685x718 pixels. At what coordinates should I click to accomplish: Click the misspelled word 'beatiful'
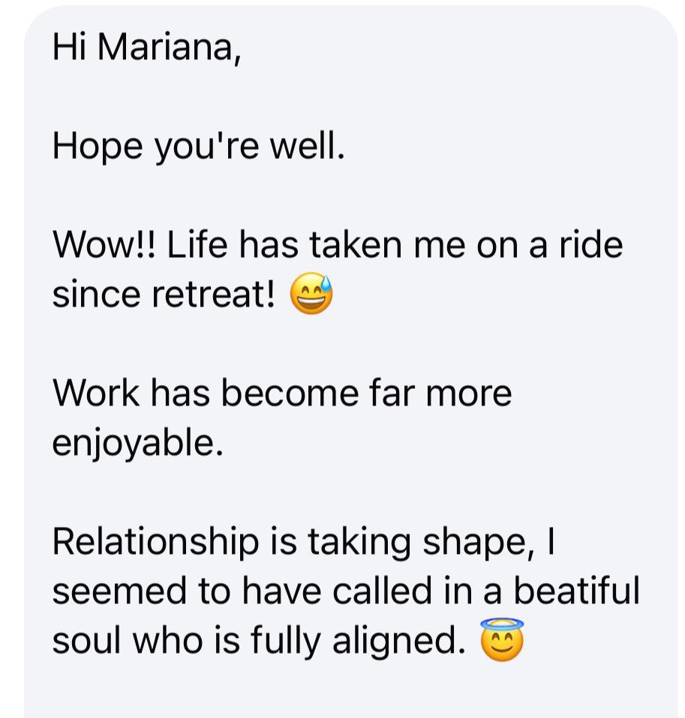(x=576, y=591)
